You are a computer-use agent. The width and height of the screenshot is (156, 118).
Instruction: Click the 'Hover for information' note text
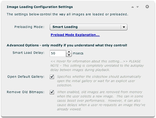tap(97, 65)
